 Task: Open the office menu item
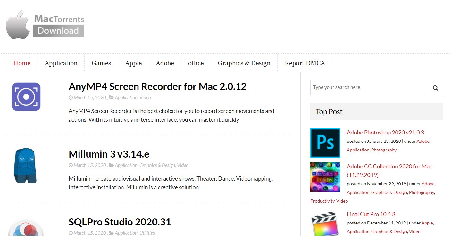click(x=196, y=63)
